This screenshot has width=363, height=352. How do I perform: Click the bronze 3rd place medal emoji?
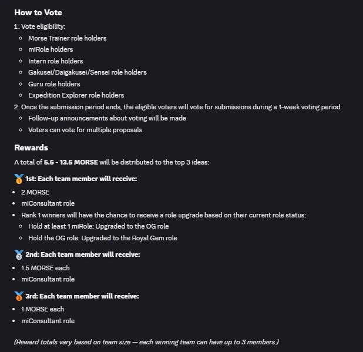(19, 296)
